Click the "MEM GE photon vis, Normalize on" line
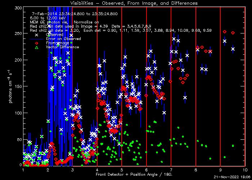 tap(64, 22)
